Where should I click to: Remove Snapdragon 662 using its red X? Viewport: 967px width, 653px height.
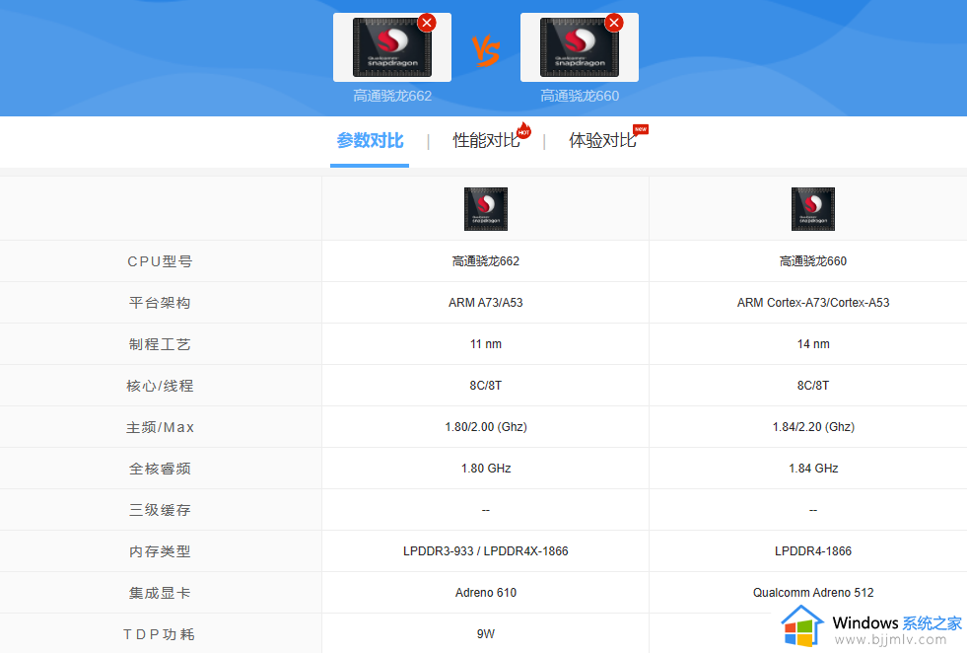coord(427,23)
